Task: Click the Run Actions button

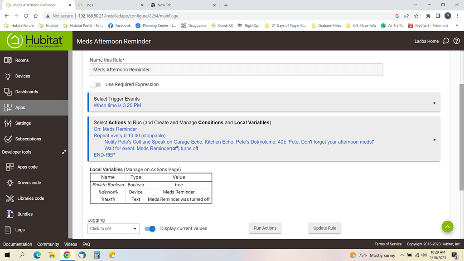Action: click(265, 228)
